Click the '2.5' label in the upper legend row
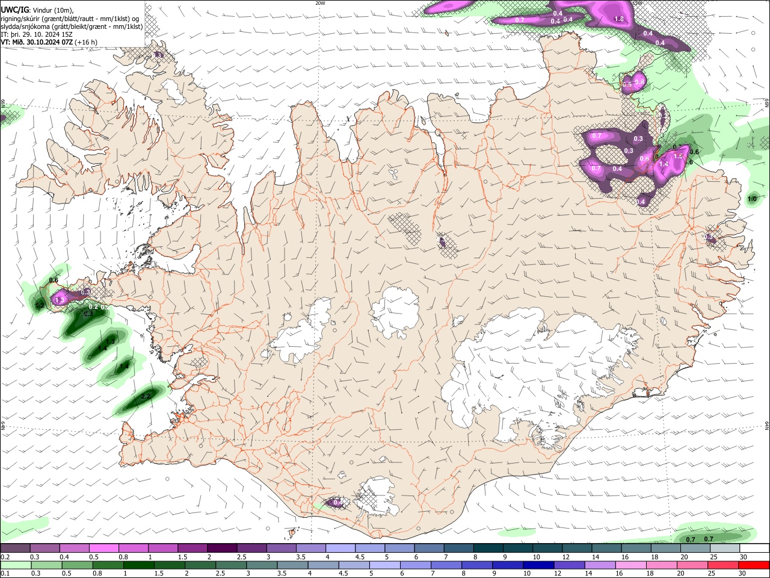This screenshot has width=770, height=578. (x=241, y=557)
